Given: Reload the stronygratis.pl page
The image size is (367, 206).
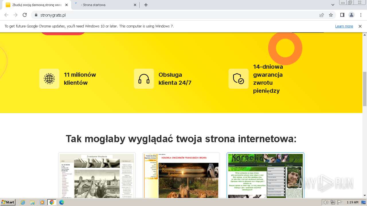Looking at the screenshot, I should (25, 15).
